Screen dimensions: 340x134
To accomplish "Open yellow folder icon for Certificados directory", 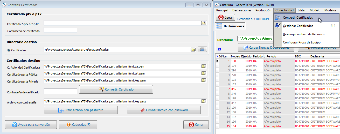I will (193, 49).
